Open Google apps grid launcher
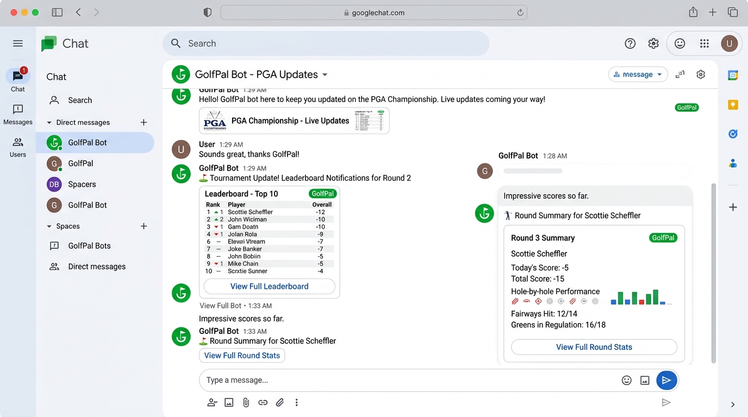The width and height of the screenshot is (748, 417). (x=705, y=43)
